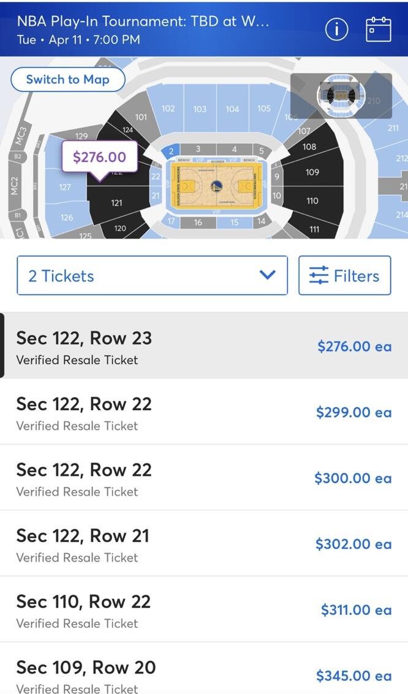The width and height of the screenshot is (408, 694).
Task: Select section 121 on seat map
Action: click(x=116, y=202)
